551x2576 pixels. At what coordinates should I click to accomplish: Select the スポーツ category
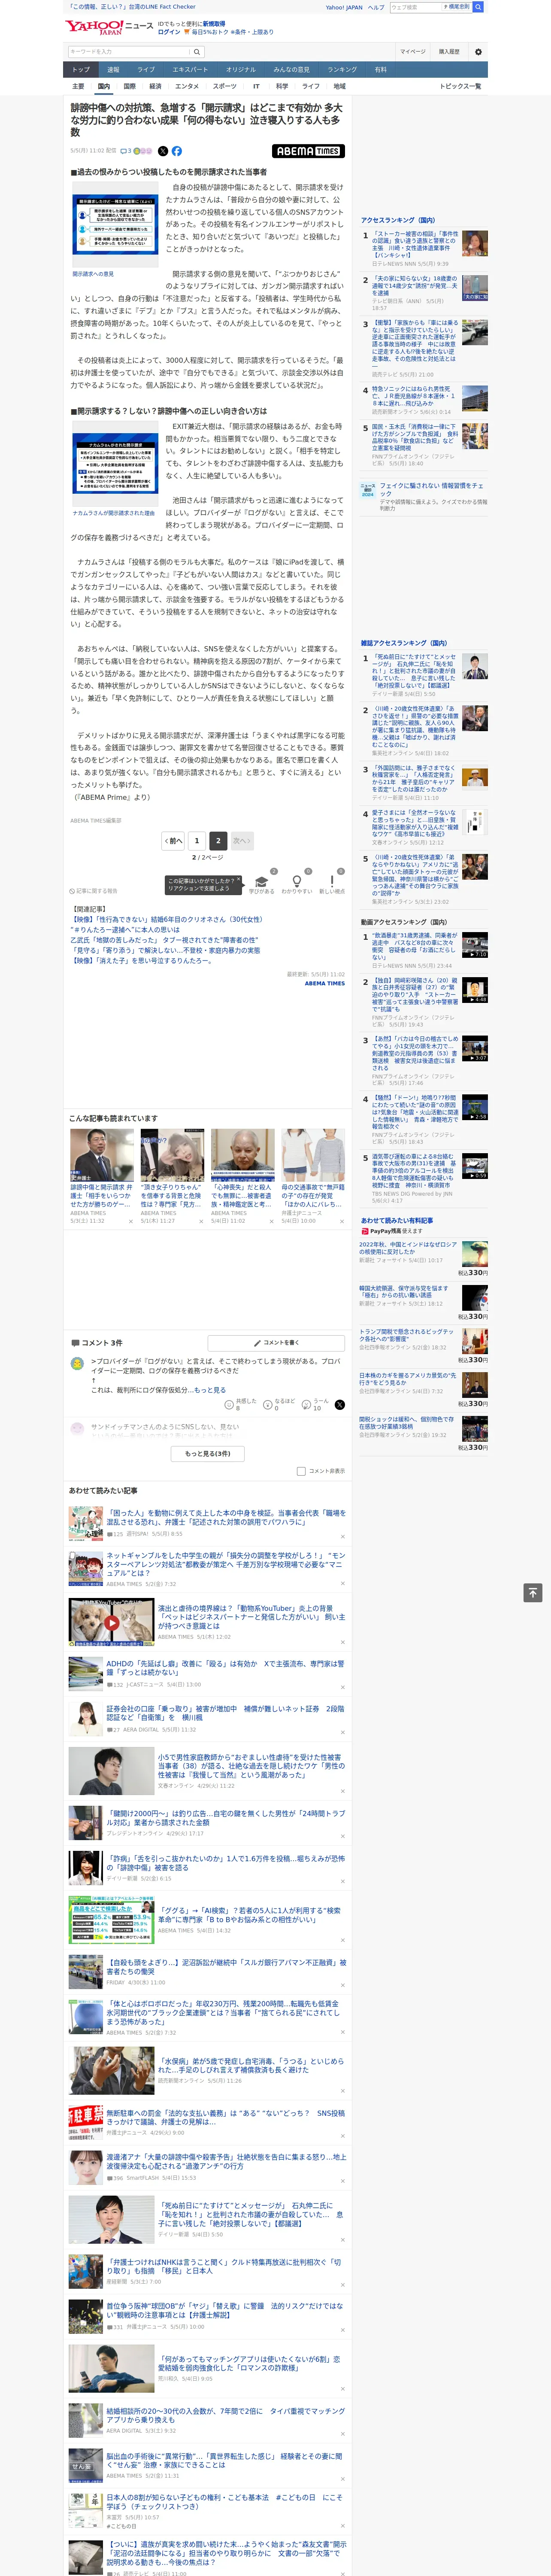pos(225,86)
